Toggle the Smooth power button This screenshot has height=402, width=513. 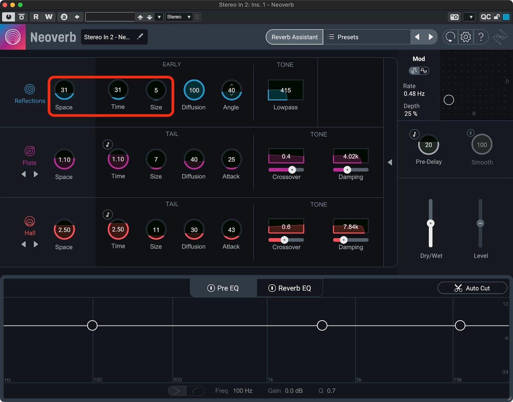point(470,133)
